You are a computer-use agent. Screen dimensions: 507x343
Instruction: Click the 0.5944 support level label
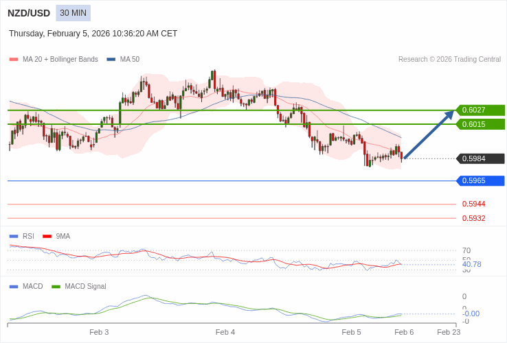pos(473,204)
